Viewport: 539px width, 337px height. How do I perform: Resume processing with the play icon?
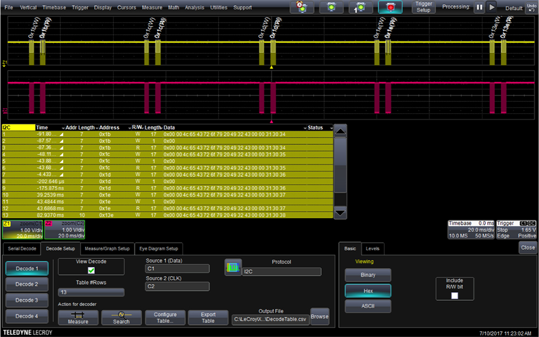[492, 7]
